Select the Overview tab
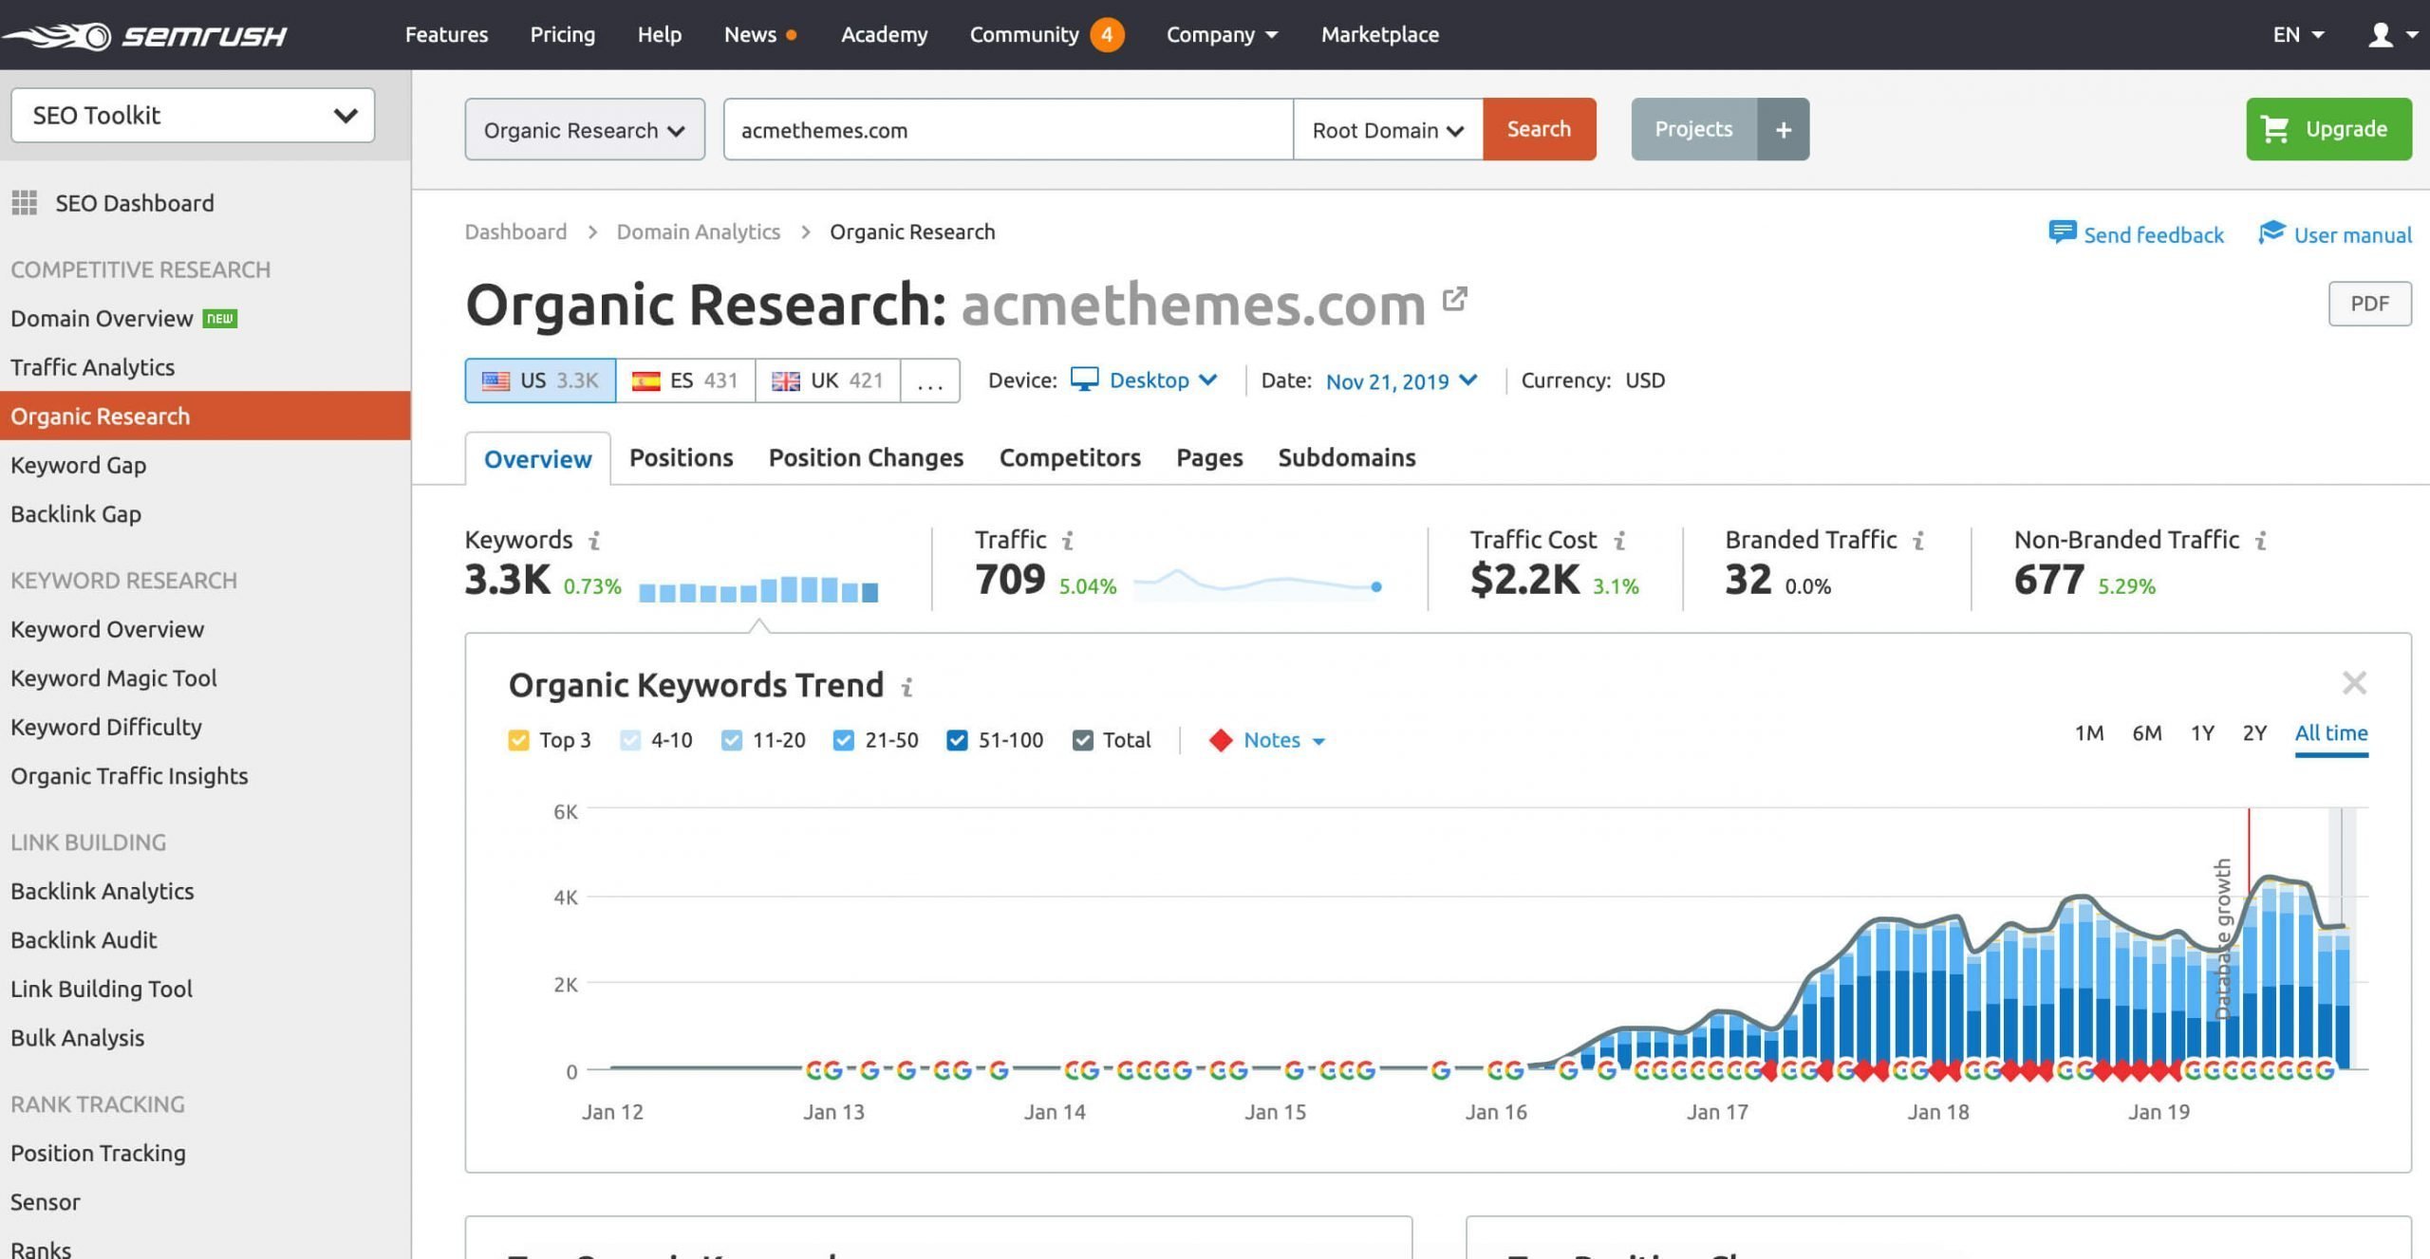This screenshot has height=1259, width=2430. coord(538,459)
